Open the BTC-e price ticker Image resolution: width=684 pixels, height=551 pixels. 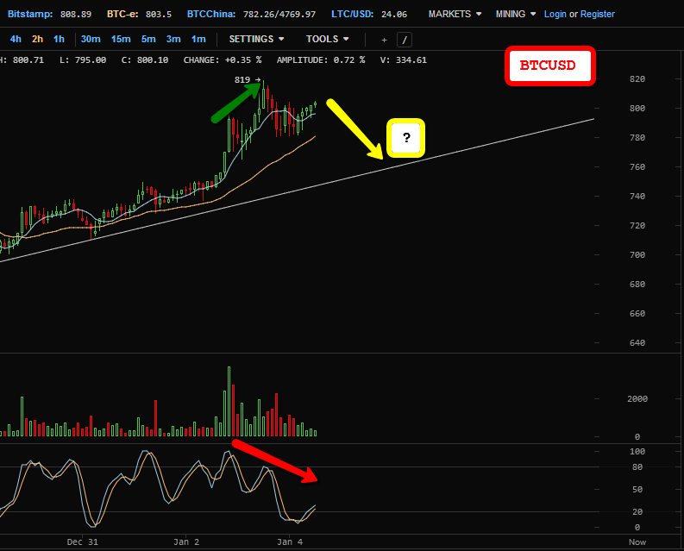pos(139,14)
